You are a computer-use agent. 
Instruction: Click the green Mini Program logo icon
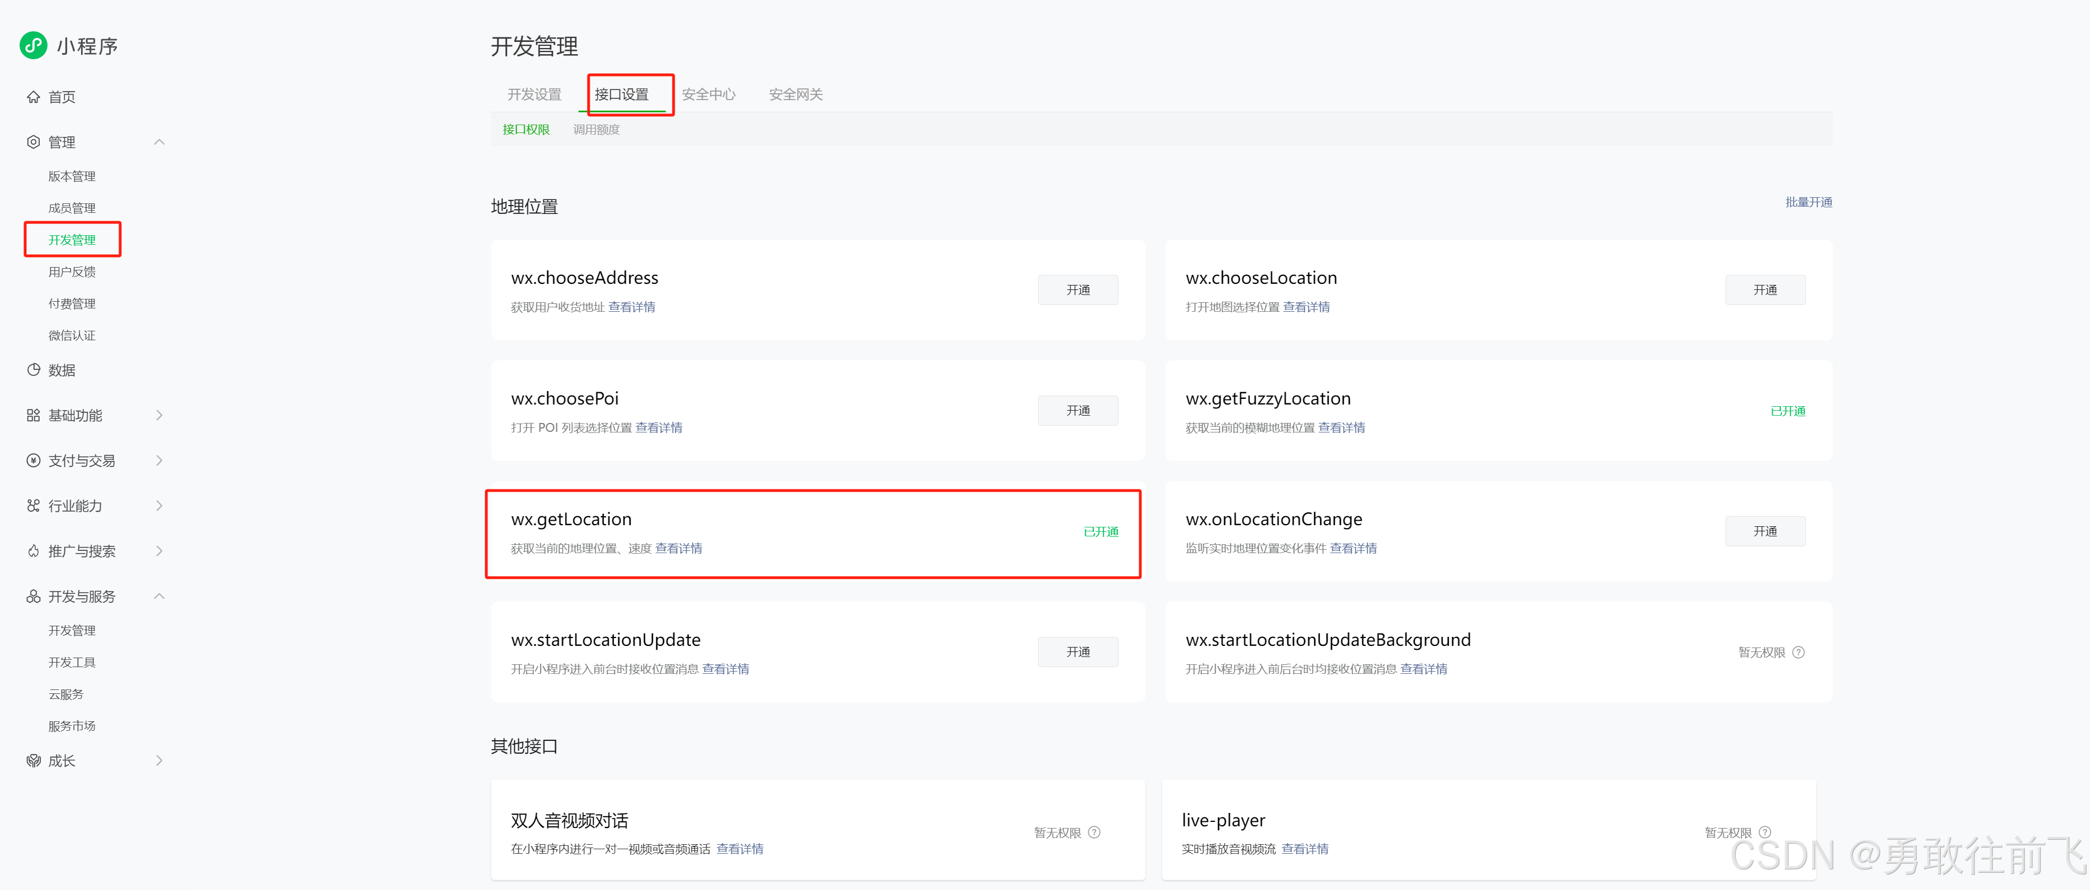coord(34,45)
